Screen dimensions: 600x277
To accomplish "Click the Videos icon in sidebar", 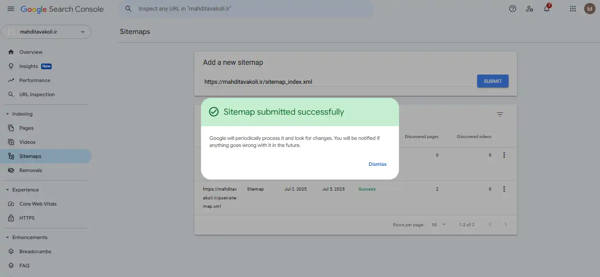I will click(x=11, y=142).
